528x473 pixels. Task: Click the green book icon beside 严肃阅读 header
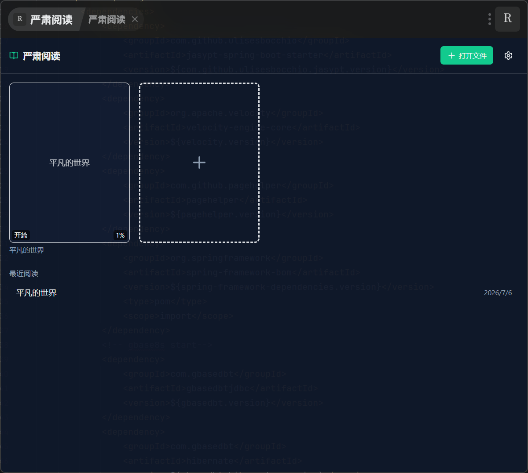coord(14,56)
